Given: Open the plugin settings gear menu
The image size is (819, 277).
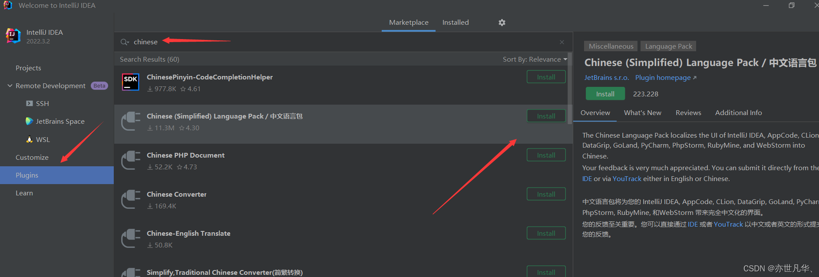Looking at the screenshot, I should (502, 23).
